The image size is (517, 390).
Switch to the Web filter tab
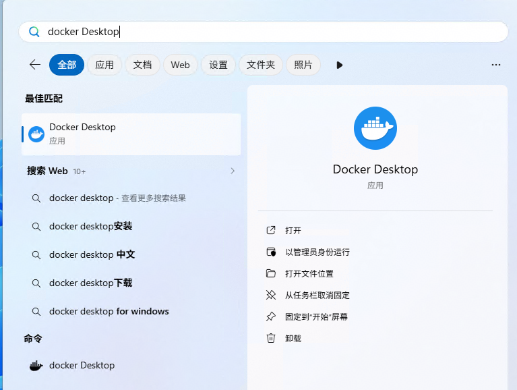181,65
